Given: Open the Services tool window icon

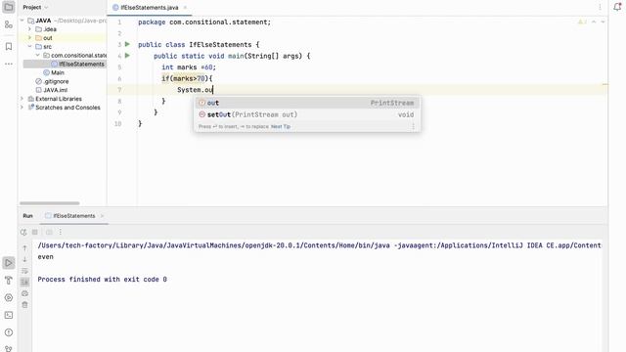Looking at the screenshot, I should pyautogui.click(x=9, y=297).
